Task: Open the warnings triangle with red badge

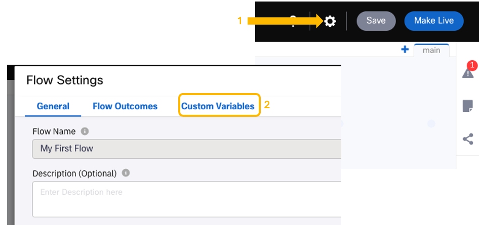Action: coord(468,73)
